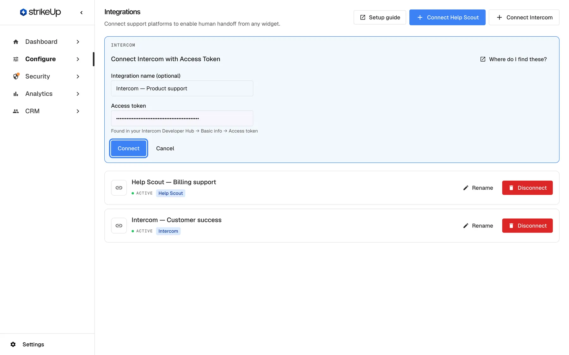Viewport: 569px width, 355px height.
Task: Click trash icon on Intercom Disconnect
Action: (511, 226)
